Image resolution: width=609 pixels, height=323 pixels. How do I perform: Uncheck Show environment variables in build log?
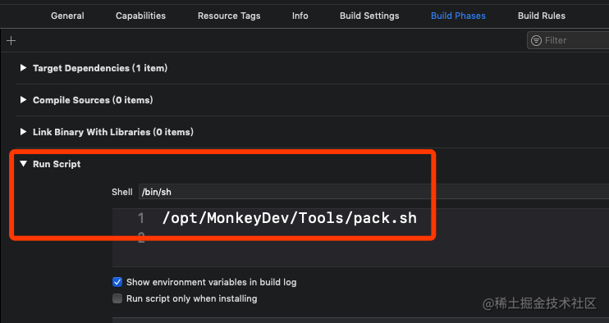click(x=117, y=282)
